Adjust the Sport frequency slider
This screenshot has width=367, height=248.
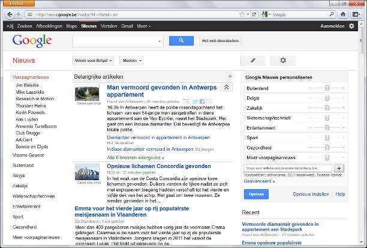(x=327, y=138)
